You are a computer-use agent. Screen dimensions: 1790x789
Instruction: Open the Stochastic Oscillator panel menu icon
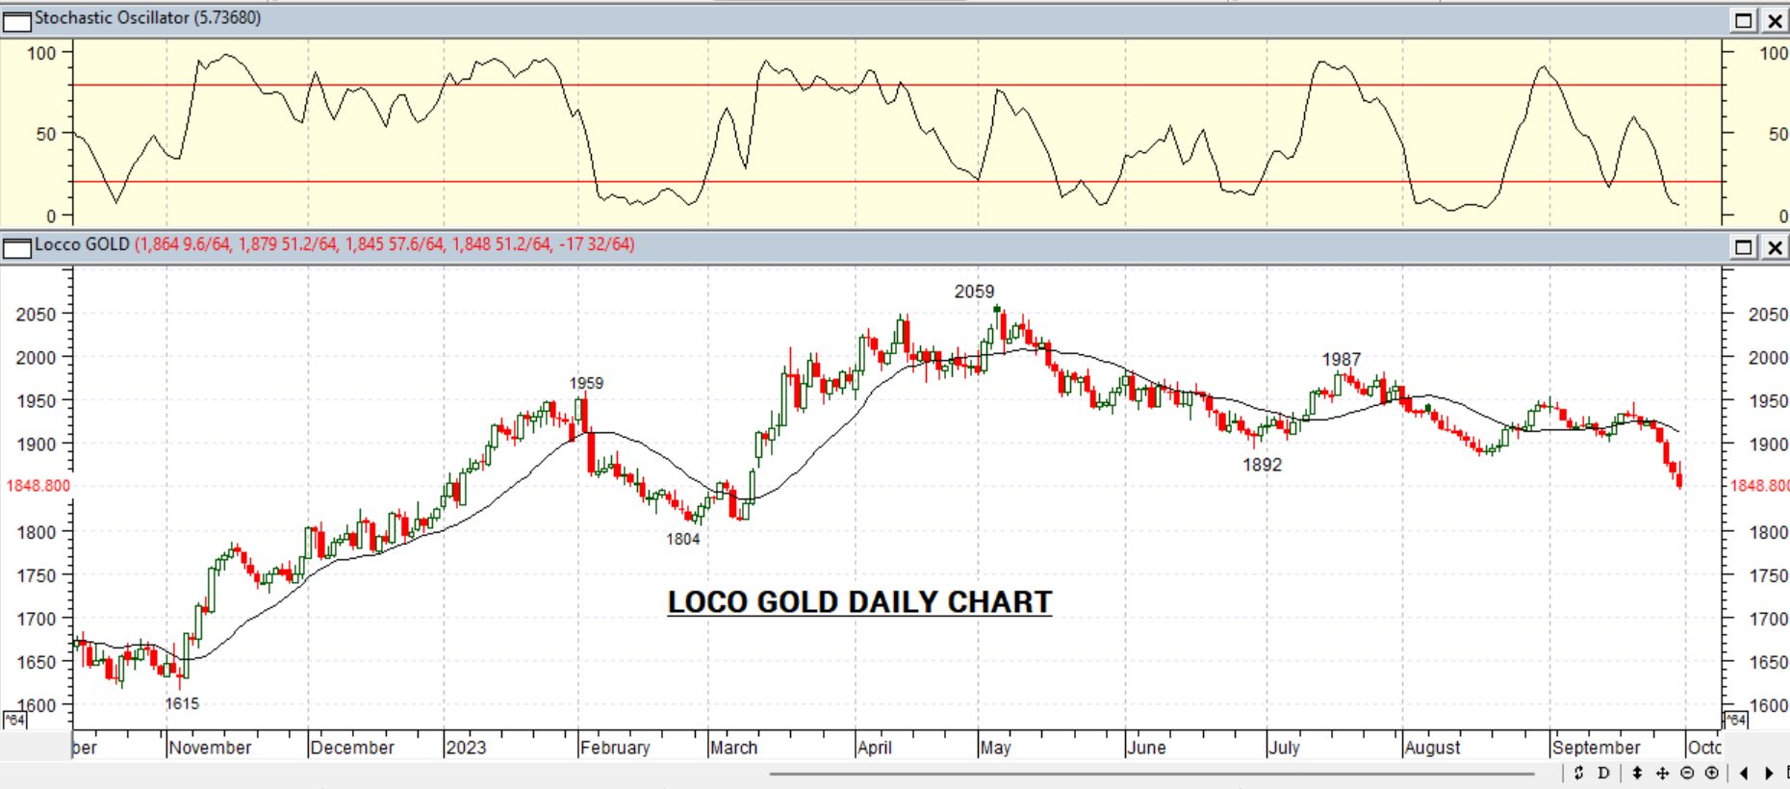17,20
